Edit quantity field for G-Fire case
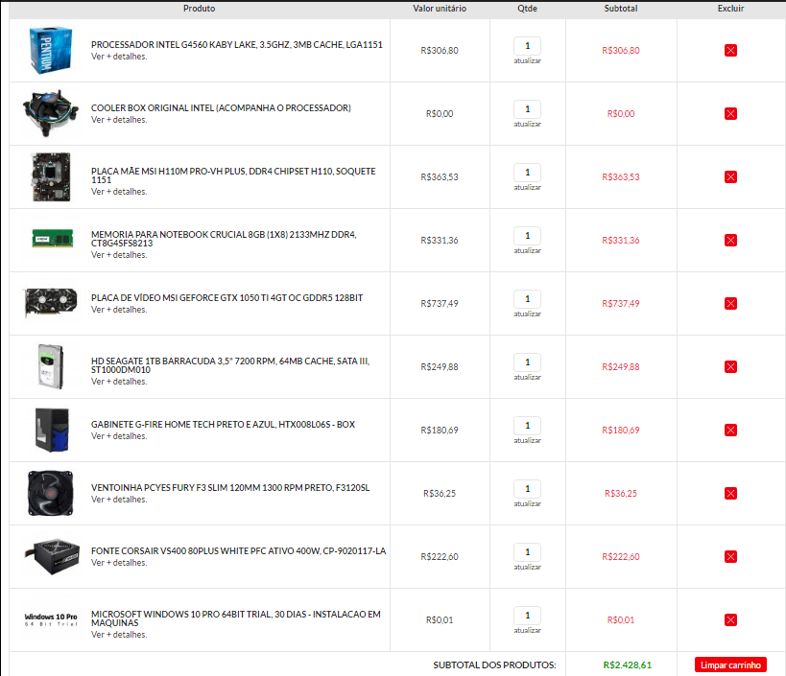Viewport: 786px width, 676px height. coord(527,426)
